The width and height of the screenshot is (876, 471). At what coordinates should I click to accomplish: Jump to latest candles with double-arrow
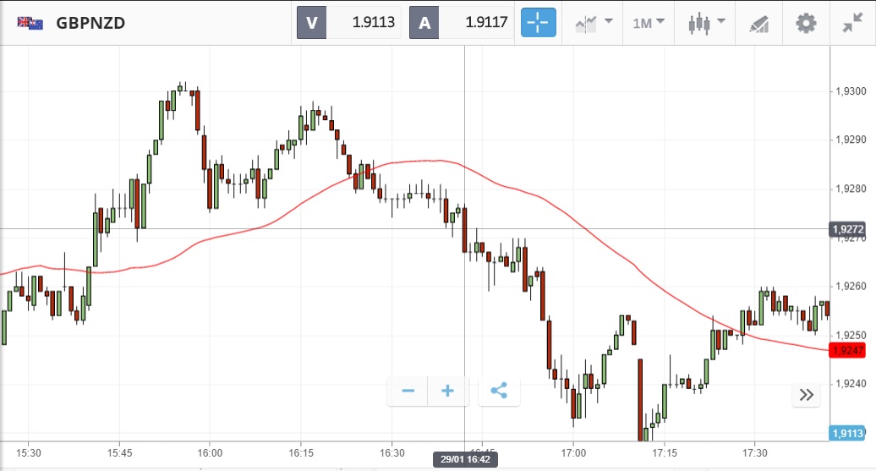click(806, 394)
